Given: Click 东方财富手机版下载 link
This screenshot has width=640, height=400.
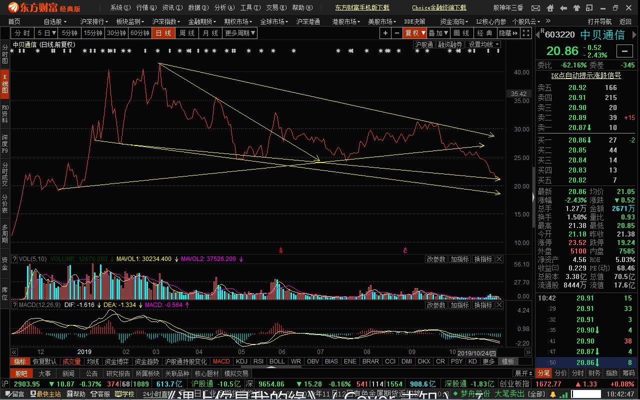Looking at the screenshot, I should 362,8.
